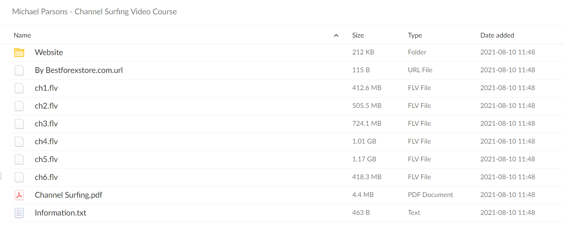Click the file icon beside ch3.flv
The width and height of the screenshot is (563, 233).
click(19, 124)
